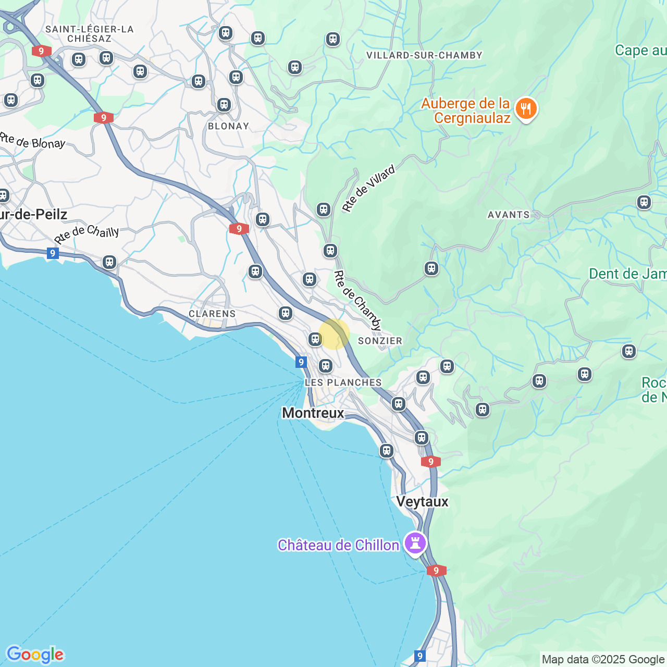This screenshot has height=667, width=667.
Task: Click the blue route 9 shield near Montreux
Action: pyautogui.click(x=301, y=362)
